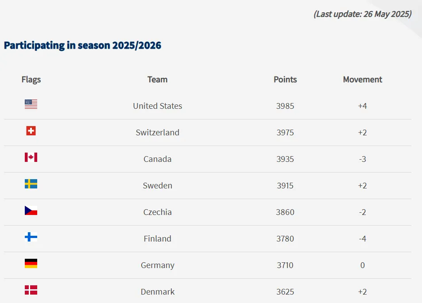
Task: Click Canada's 3935 points value
Action: coord(285,159)
